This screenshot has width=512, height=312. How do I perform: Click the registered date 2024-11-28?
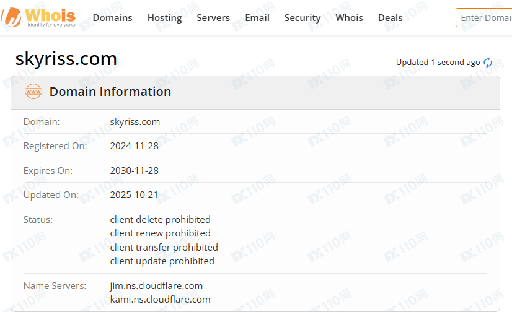[134, 146]
